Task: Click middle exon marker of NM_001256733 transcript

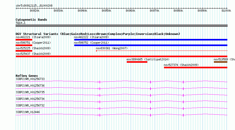Action: pos(151,82)
